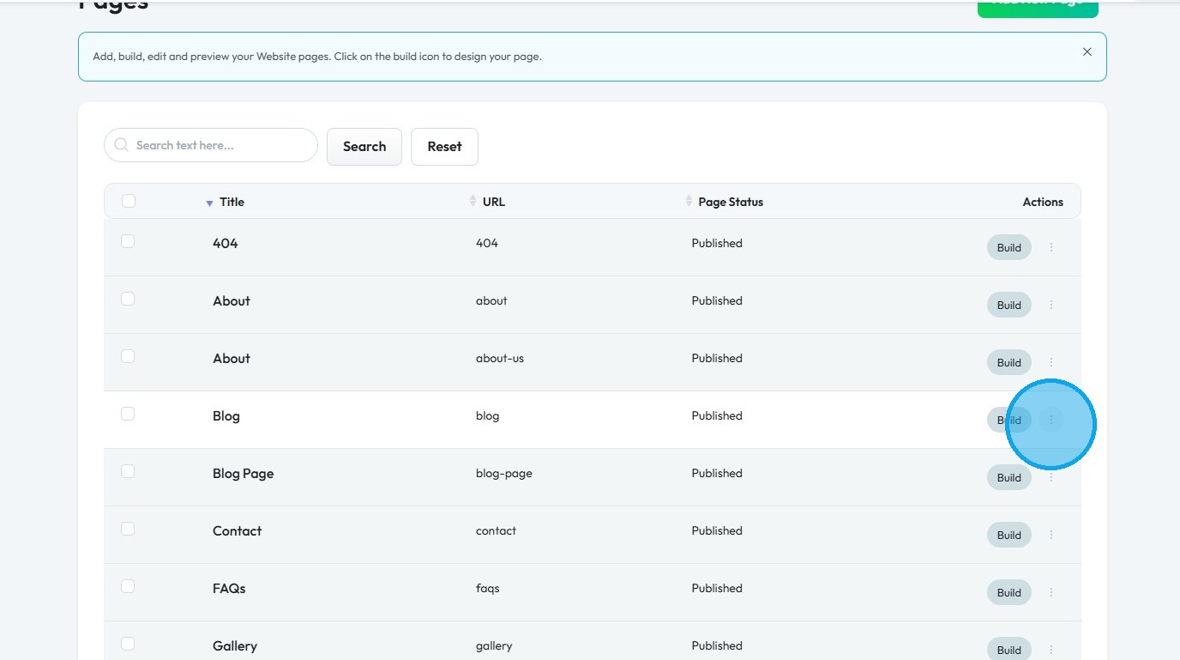
Task: Click into the search text field
Action: click(219, 145)
